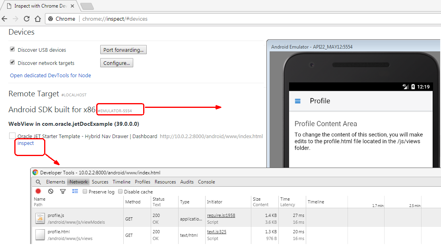The height and width of the screenshot is (246, 441).
Task: Open the text.js:325 initiator link
Action: [217, 232]
